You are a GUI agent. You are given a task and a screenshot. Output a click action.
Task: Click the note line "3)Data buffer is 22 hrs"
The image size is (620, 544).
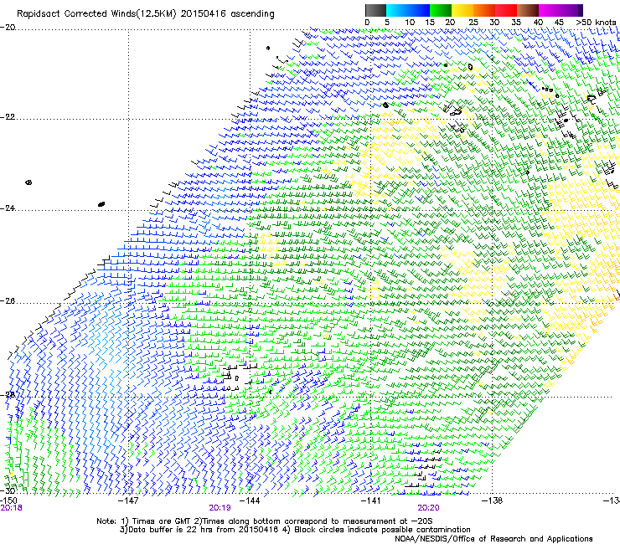[x=295, y=530]
